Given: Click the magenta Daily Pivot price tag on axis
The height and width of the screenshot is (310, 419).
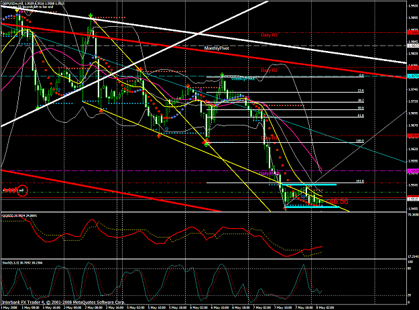Looking at the screenshot, I should (413, 171).
